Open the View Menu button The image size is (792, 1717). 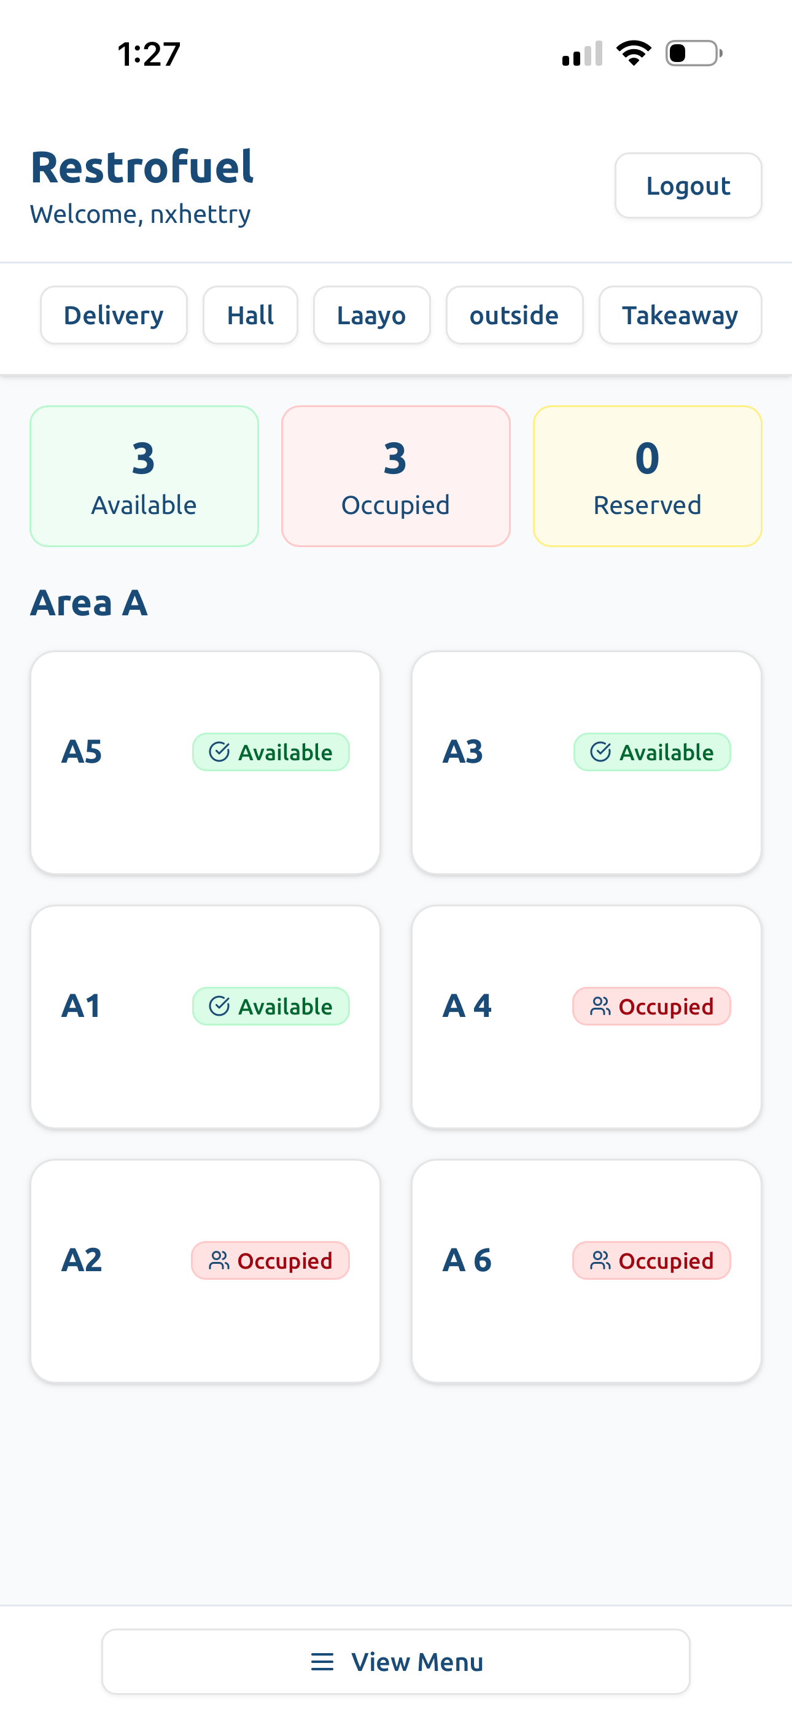(x=396, y=1662)
